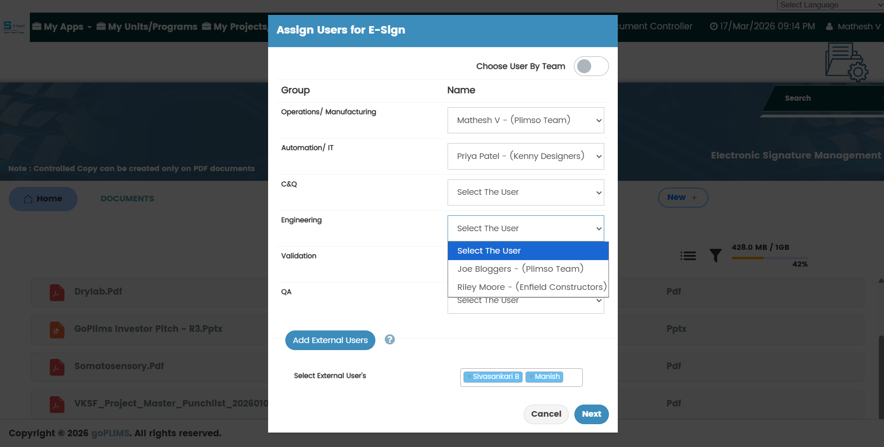Click the help question mark icon
This screenshot has width=884, height=447.
pos(390,340)
